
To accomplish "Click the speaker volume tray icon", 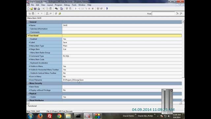I will (x=169, y=116).
